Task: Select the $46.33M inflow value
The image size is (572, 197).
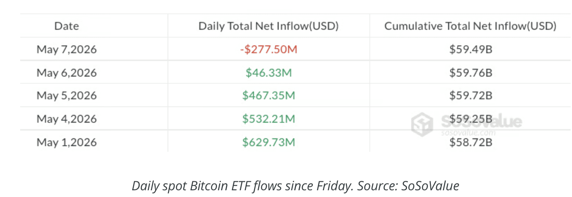Action: click(x=269, y=73)
